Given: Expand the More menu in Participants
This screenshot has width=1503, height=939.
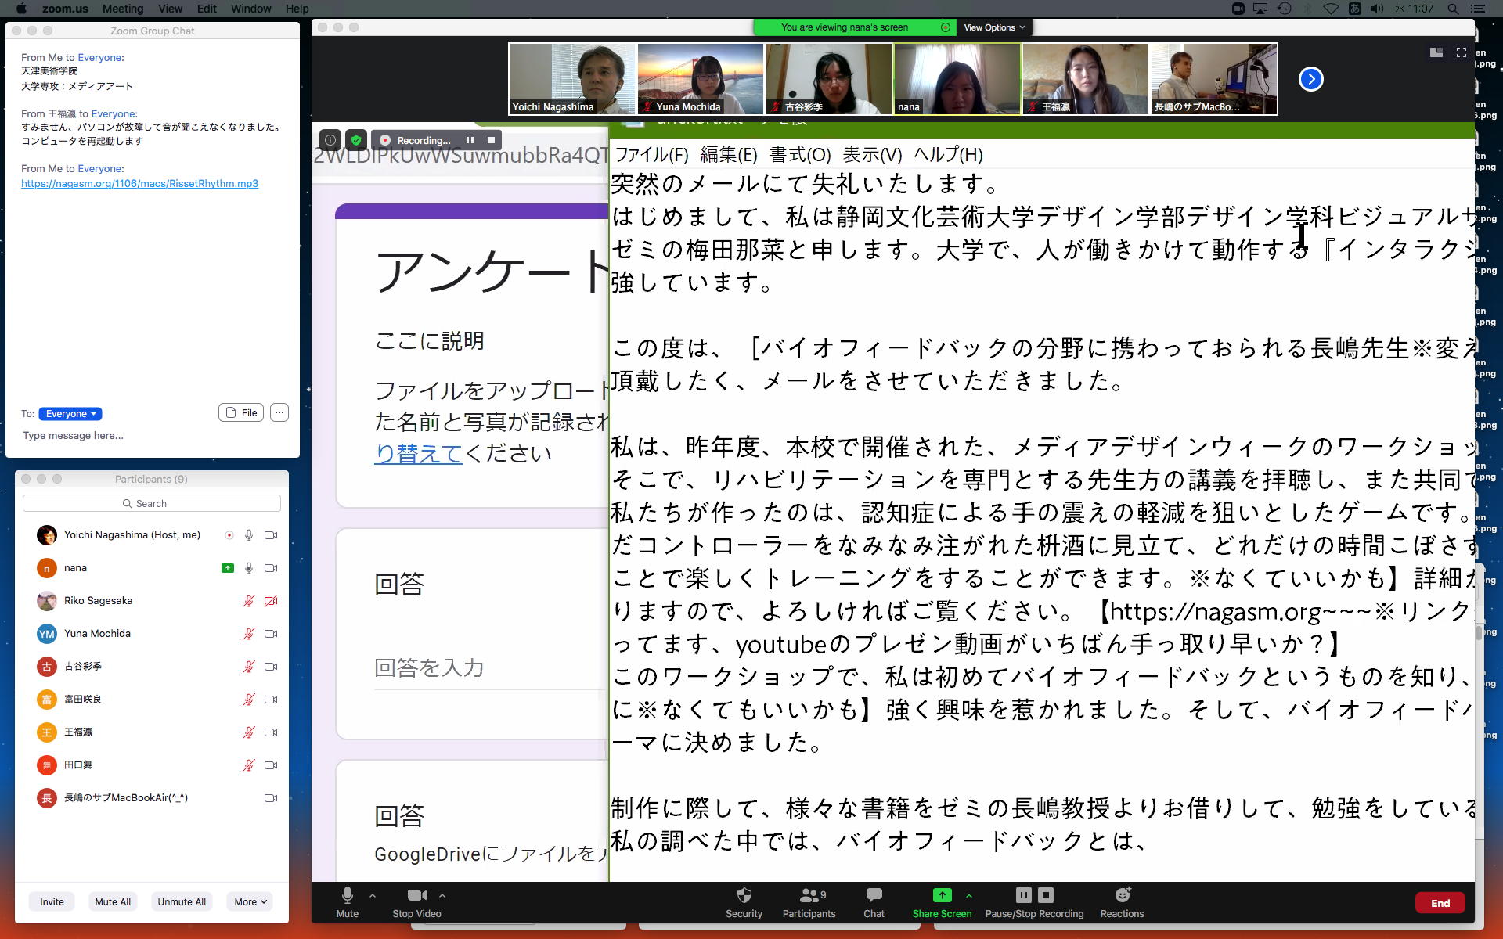Looking at the screenshot, I should (250, 901).
